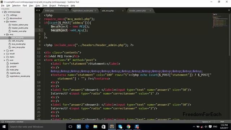Open Task View on the taskbar
The width and height of the screenshot is (231, 130).
point(70,127)
